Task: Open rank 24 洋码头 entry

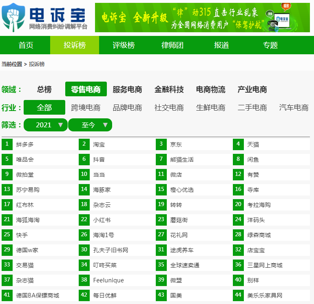Action: [271, 220]
